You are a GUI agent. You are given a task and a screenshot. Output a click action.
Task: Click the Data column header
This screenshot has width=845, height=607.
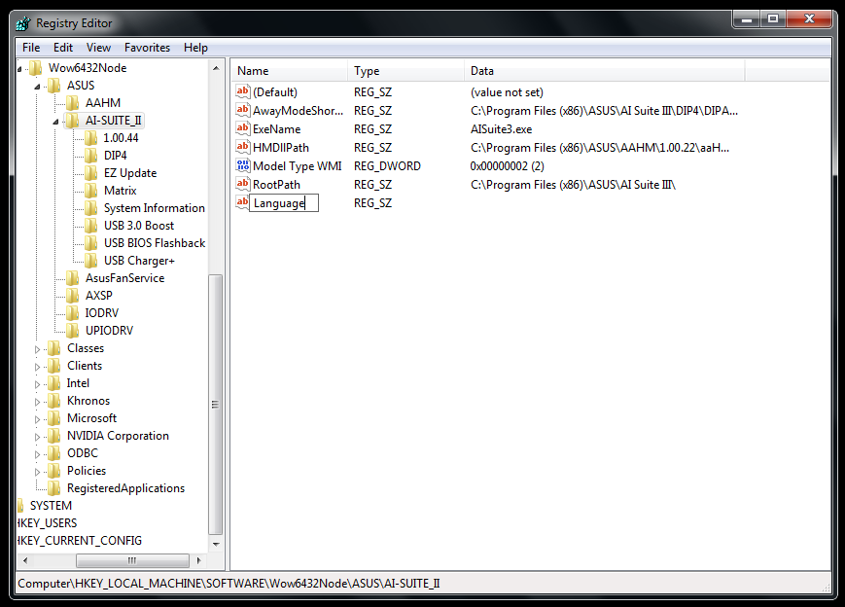603,71
